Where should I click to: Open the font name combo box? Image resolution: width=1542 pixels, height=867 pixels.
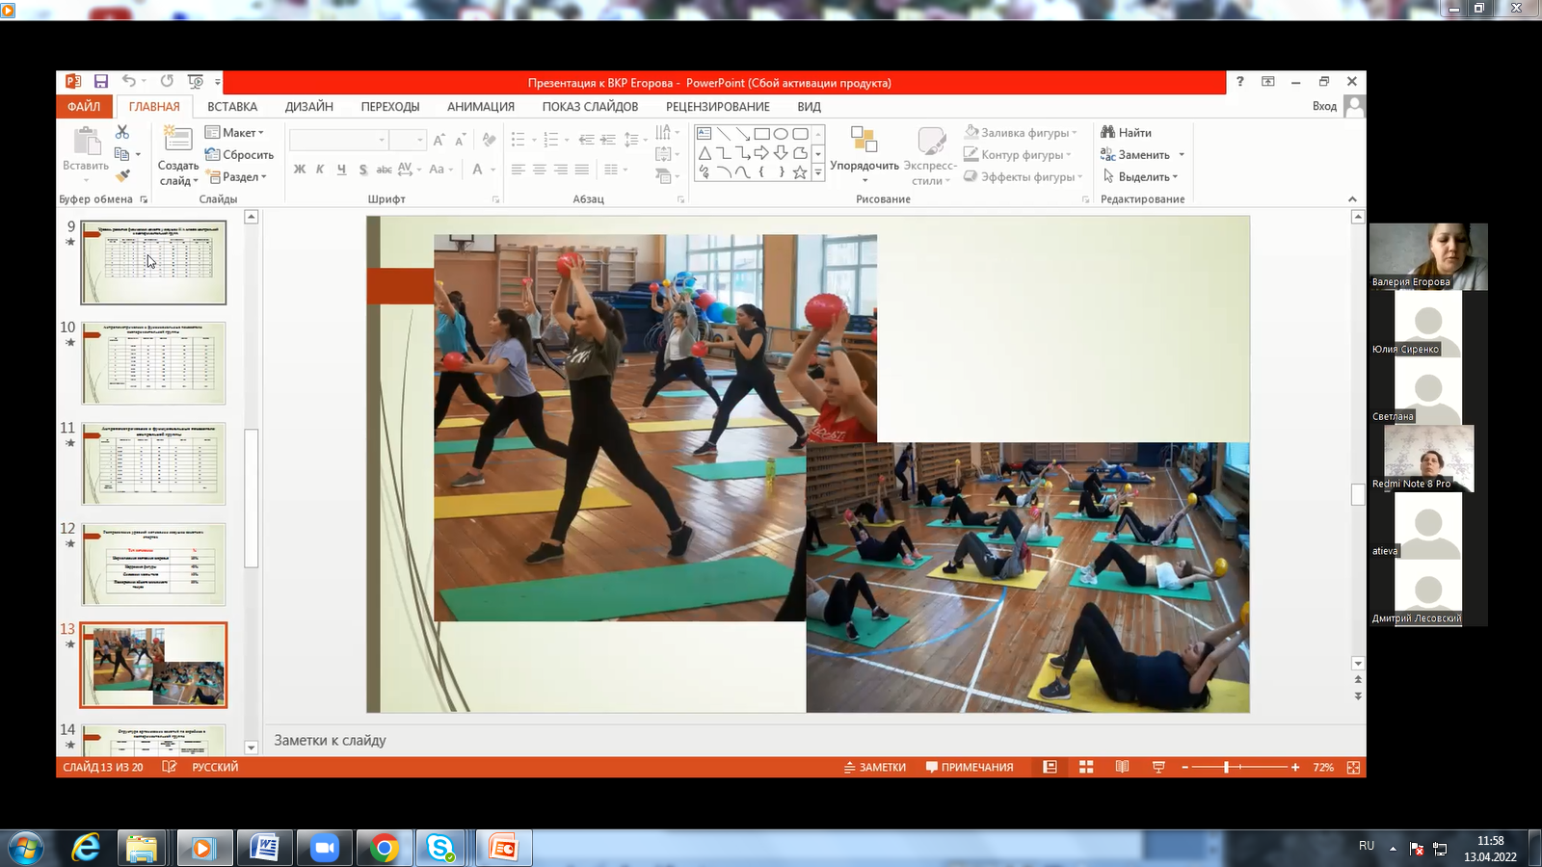(x=338, y=140)
